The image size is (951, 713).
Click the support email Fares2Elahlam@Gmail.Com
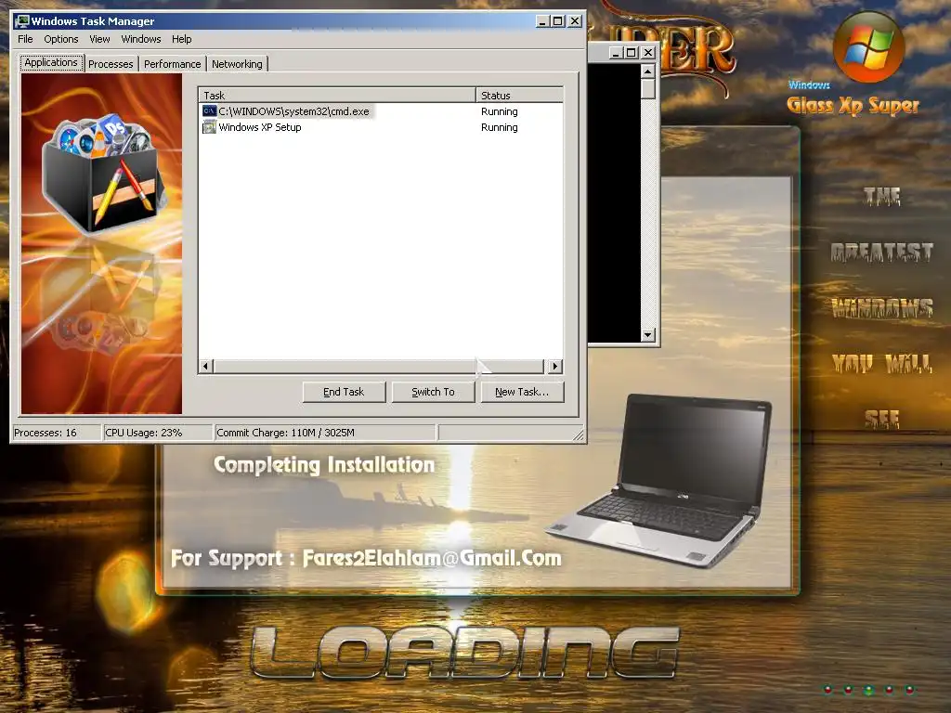point(432,558)
